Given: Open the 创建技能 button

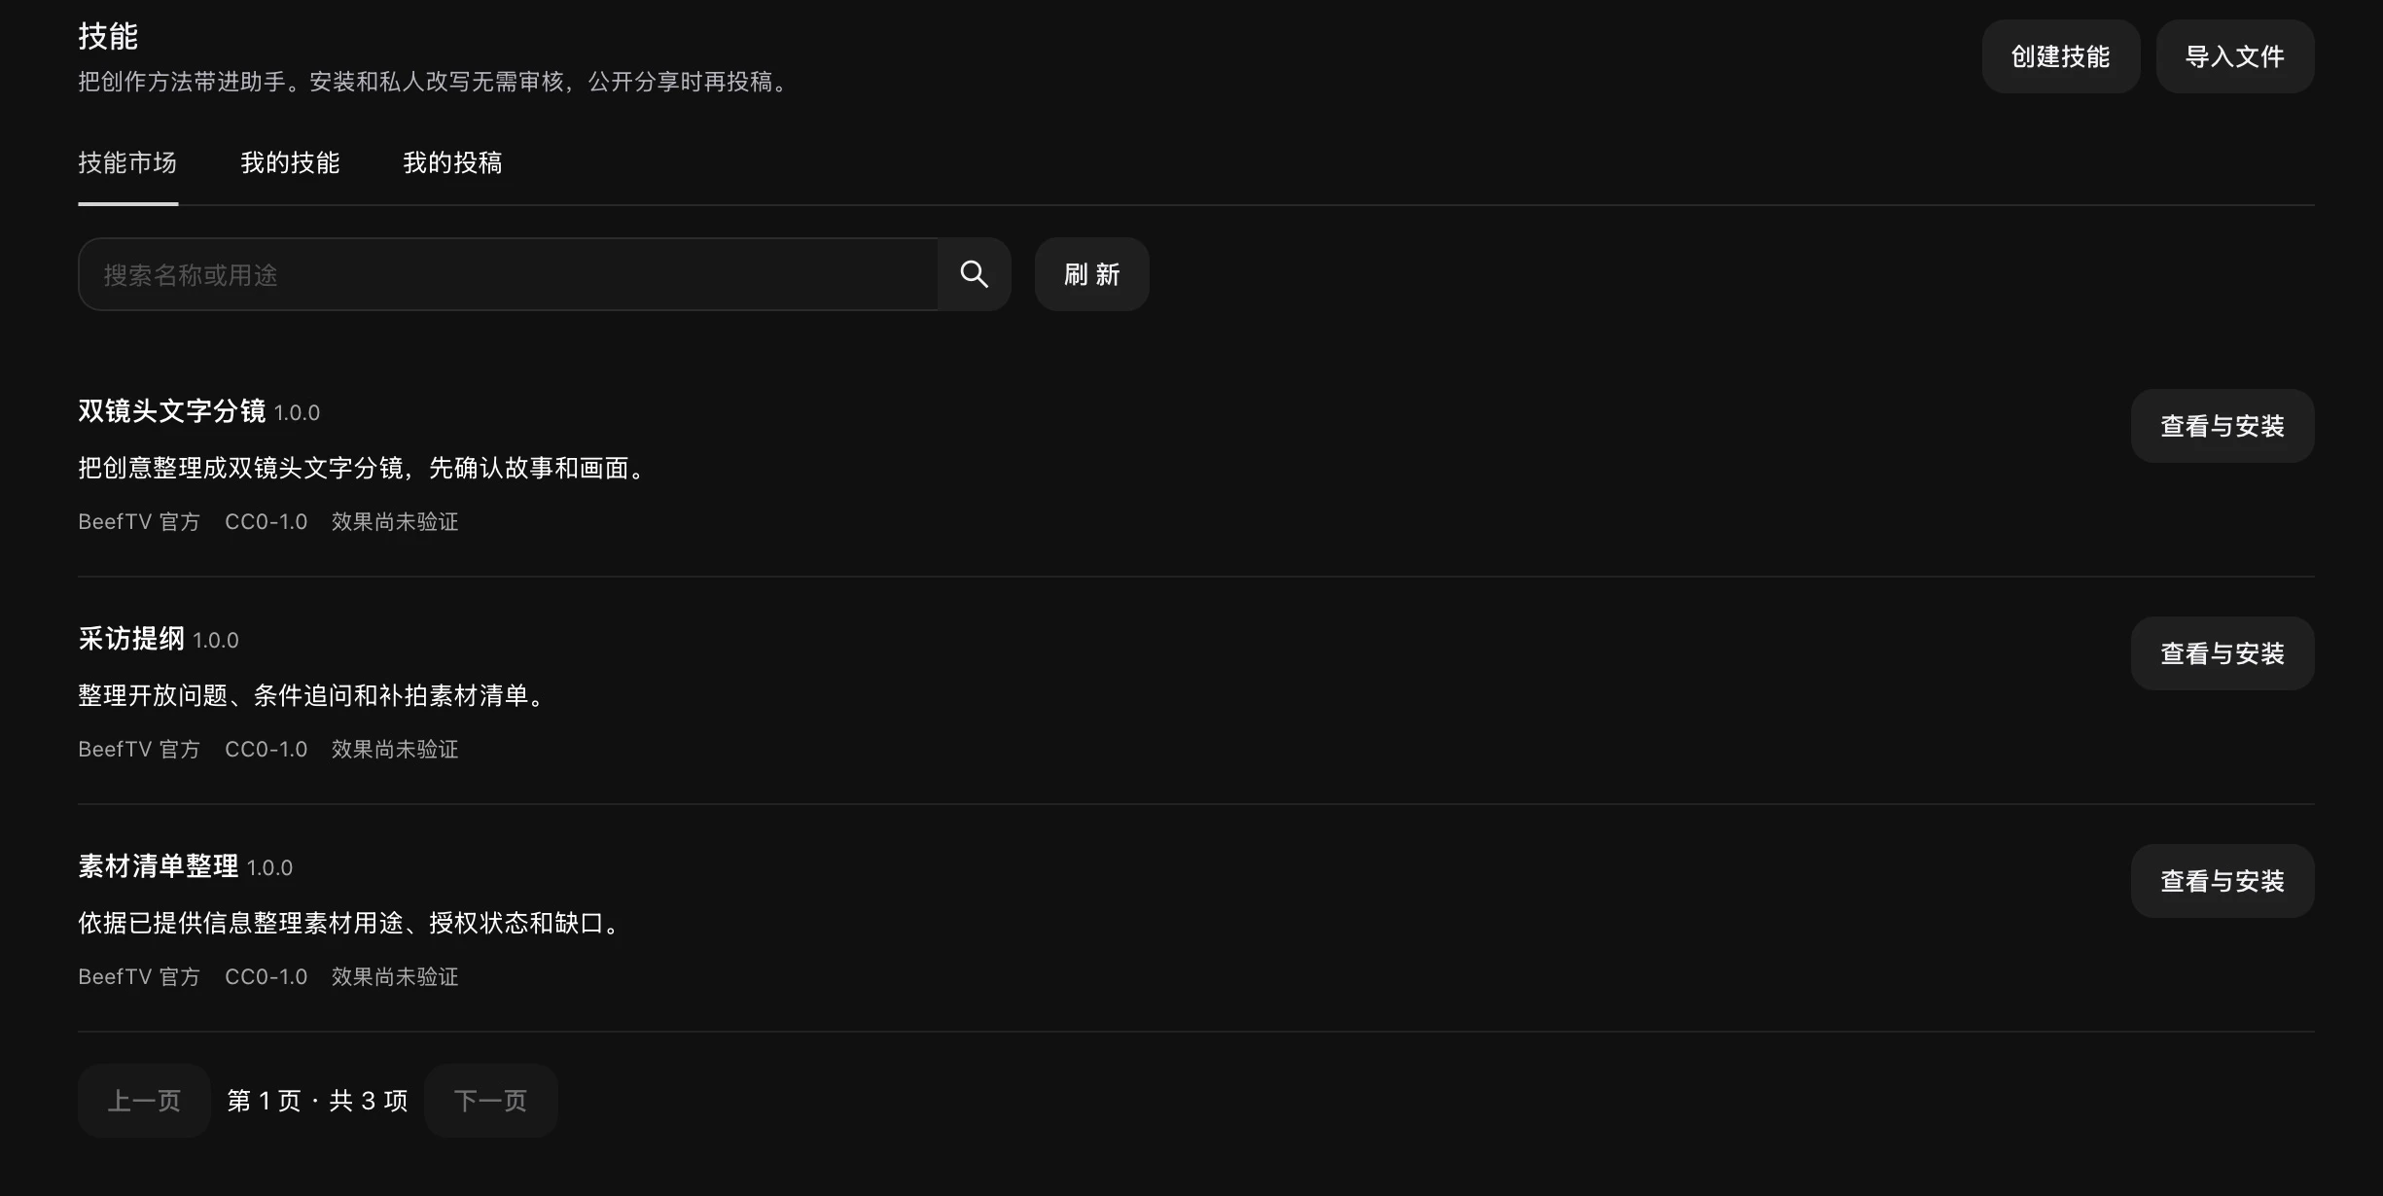Looking at the screenshot, I should click(x=2060, y=56).
